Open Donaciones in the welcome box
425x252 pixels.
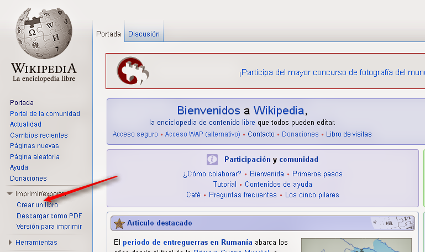(x=300, y=134)
